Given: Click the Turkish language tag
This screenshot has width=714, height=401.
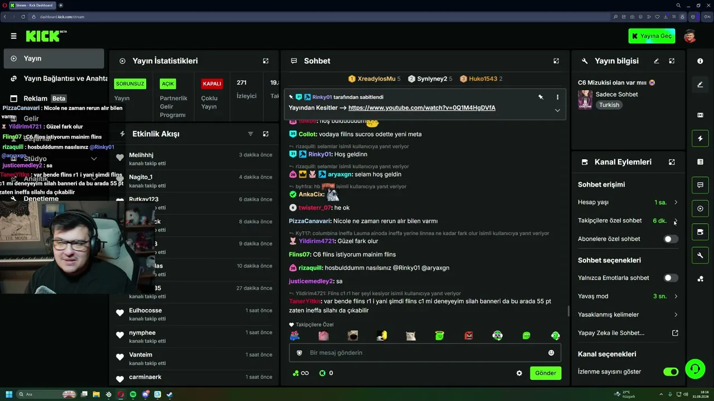Looking at the screenshot, I should [x=609, y=105].
